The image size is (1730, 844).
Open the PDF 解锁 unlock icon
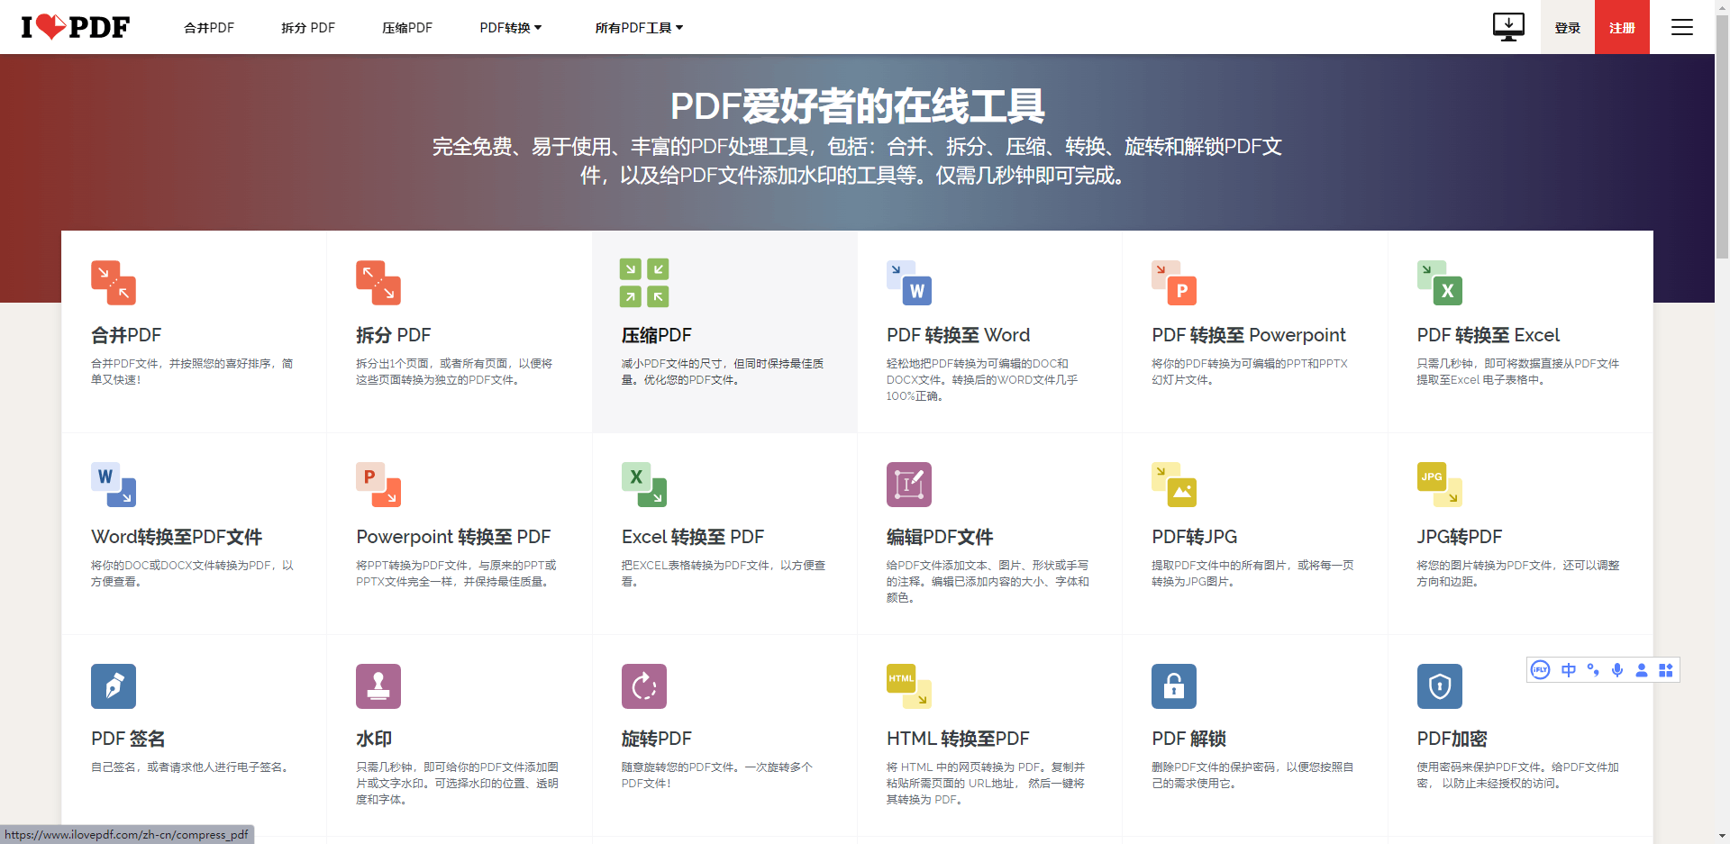1174,686
